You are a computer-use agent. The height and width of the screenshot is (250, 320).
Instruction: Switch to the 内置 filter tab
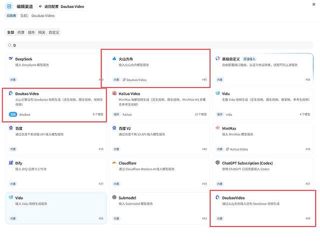coord(21,32)
